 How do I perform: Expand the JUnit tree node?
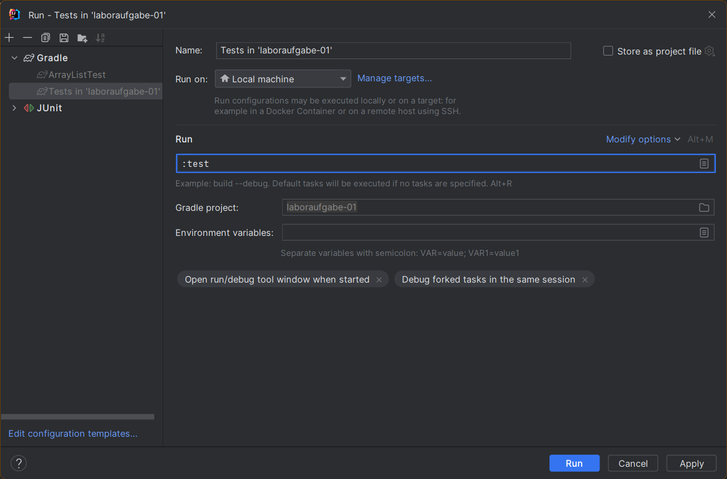[x=14, y=108]
